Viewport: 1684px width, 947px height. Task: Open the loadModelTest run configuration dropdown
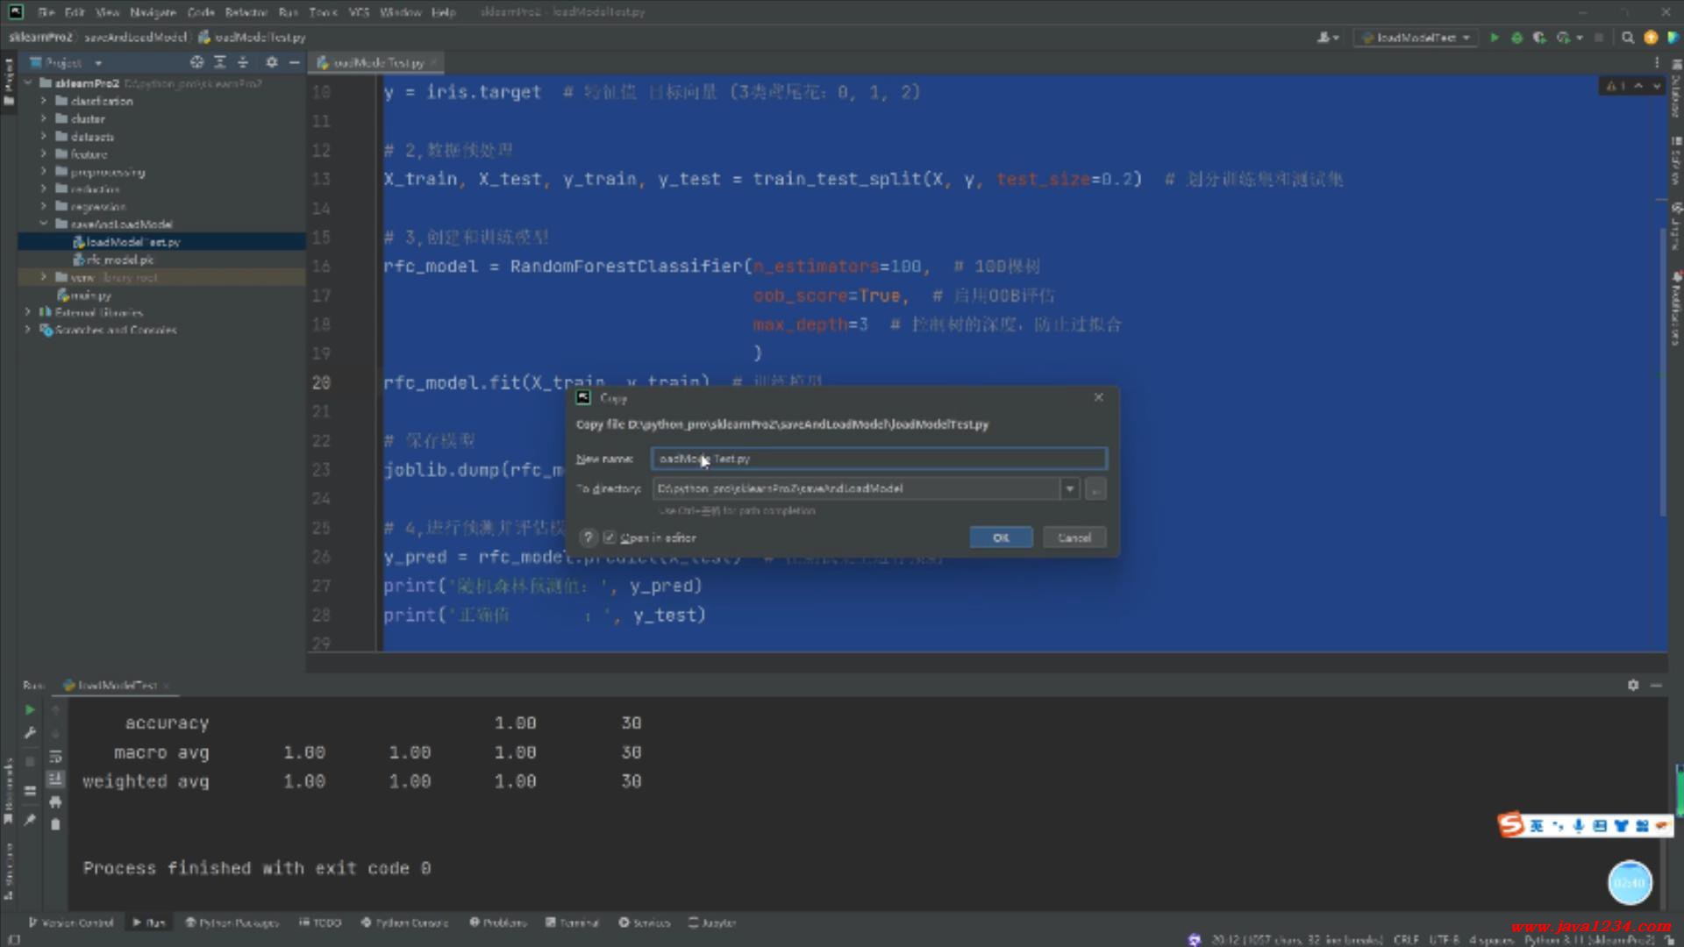click(x=1416, y=38)
